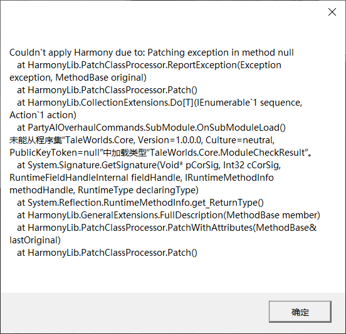Viewport: 346px width, 334px height.
Task: Click the TaleWorlds.Core Version=1.0.0.0 line
Action: click(142, 140)
